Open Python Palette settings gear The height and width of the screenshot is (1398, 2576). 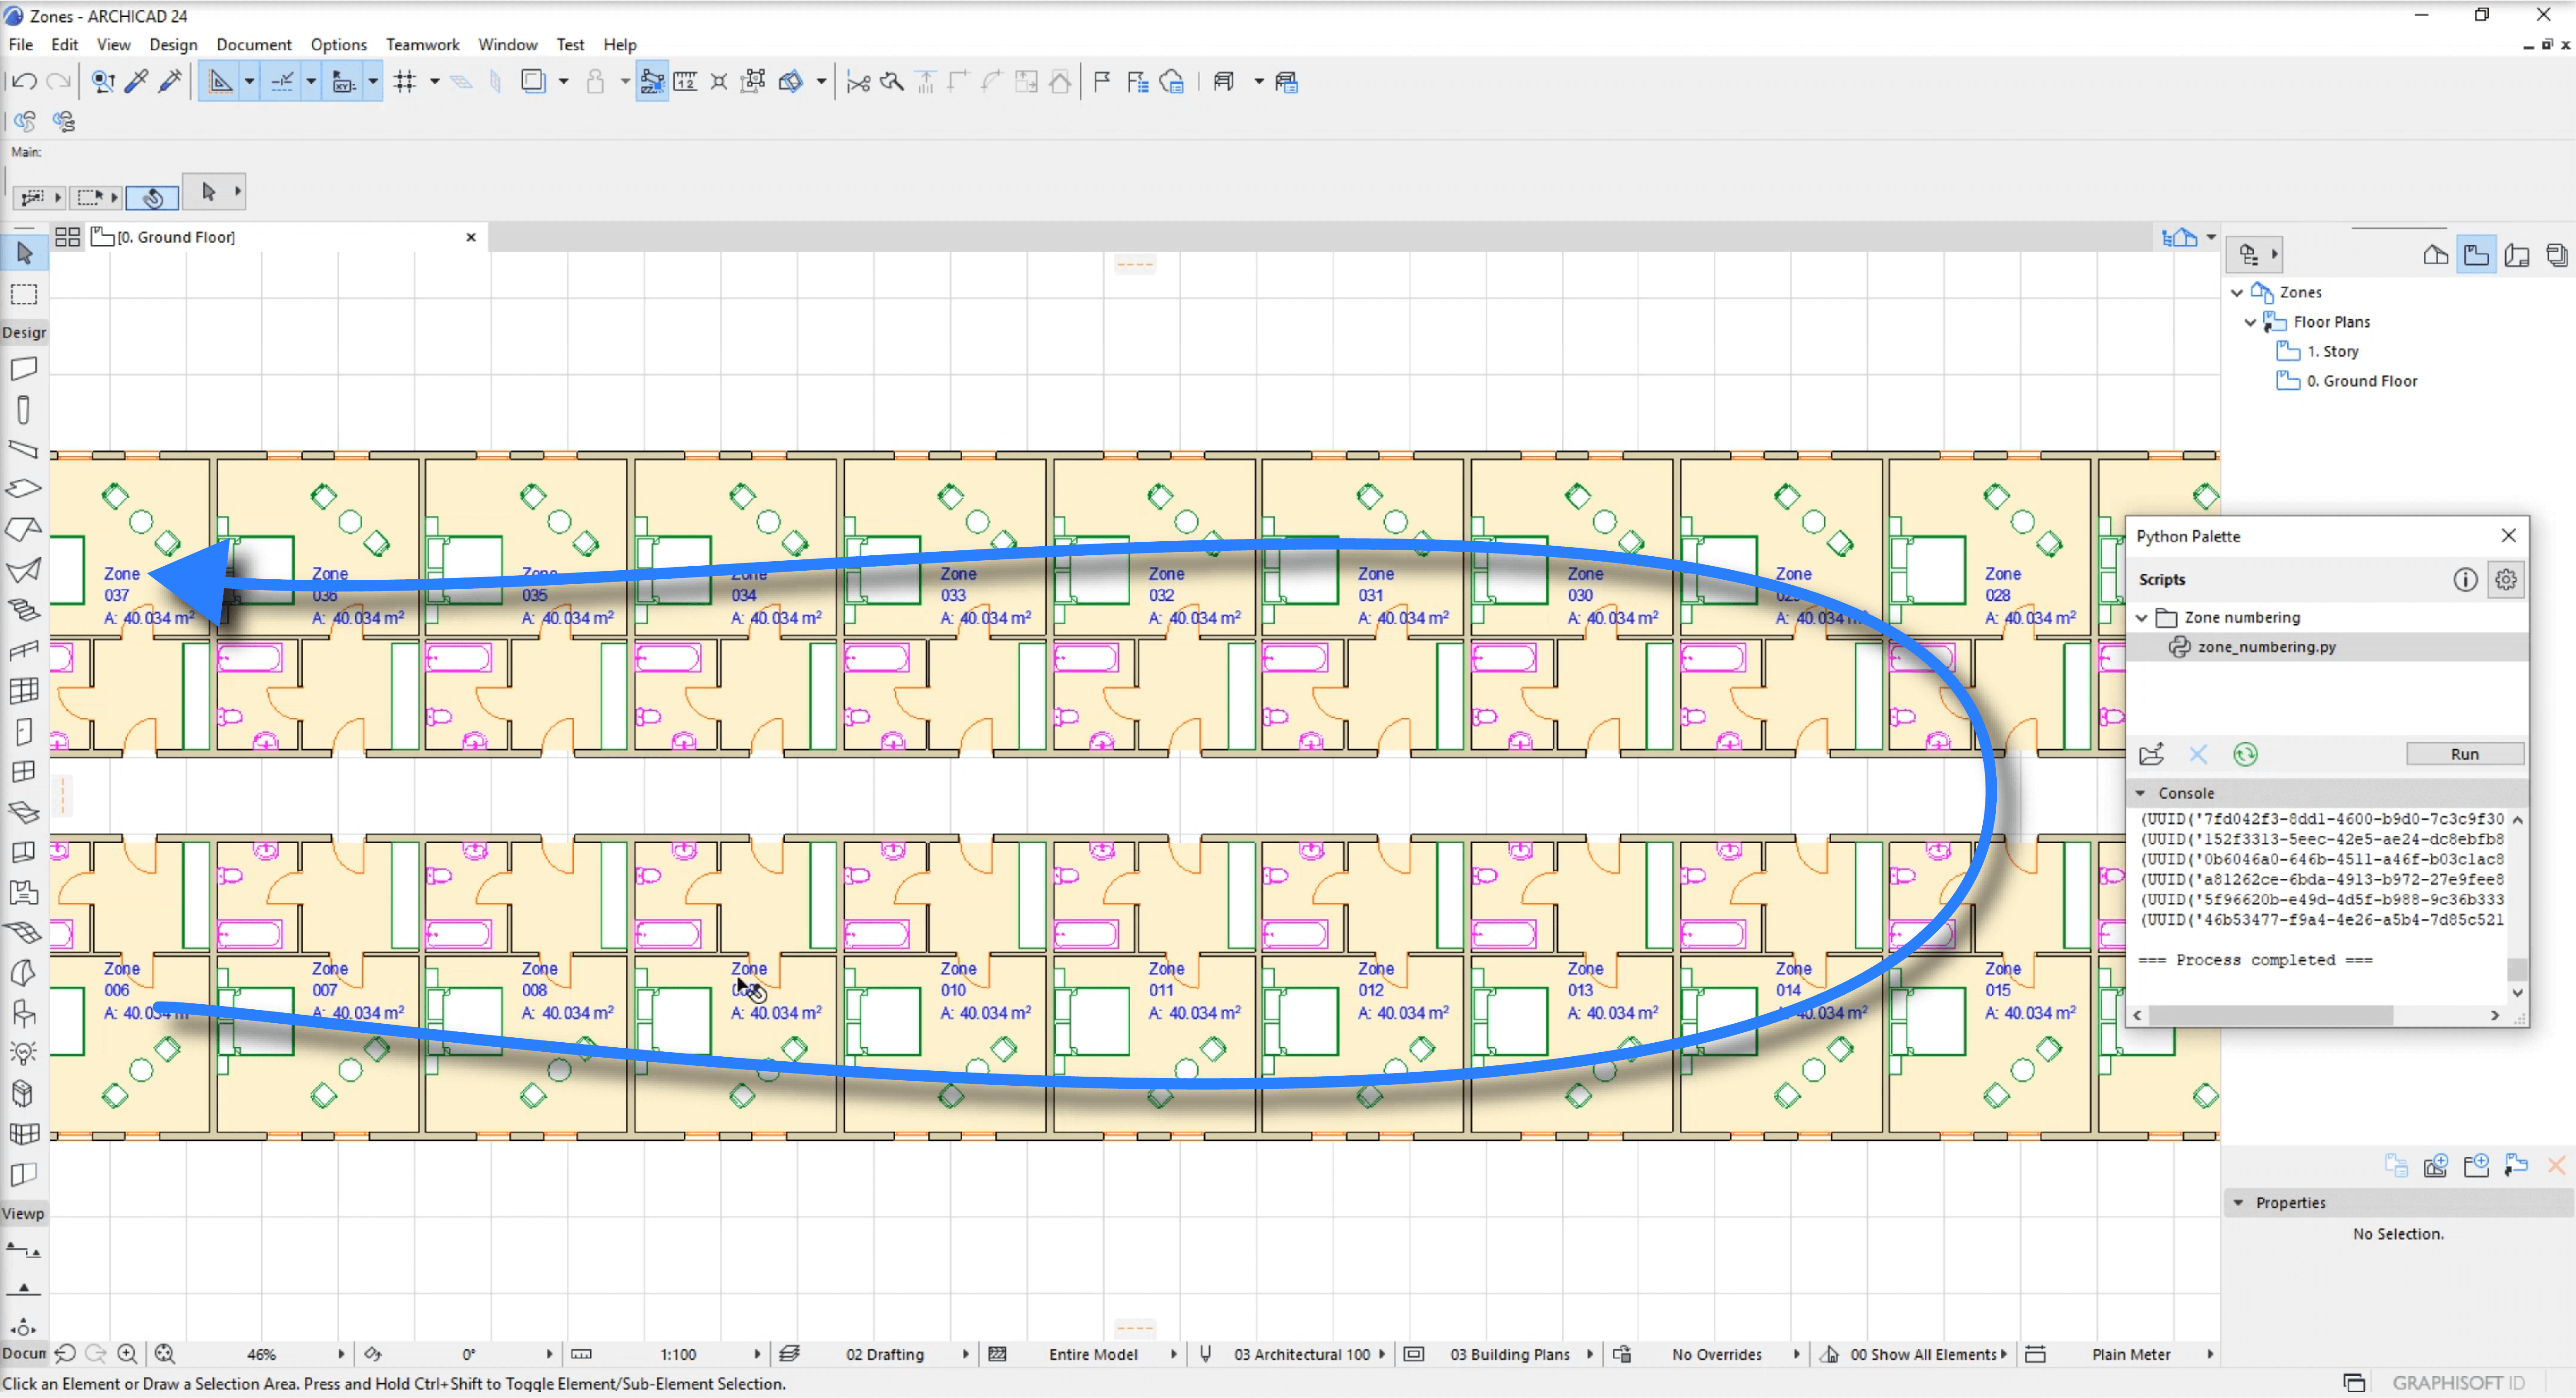[2505, 579]
